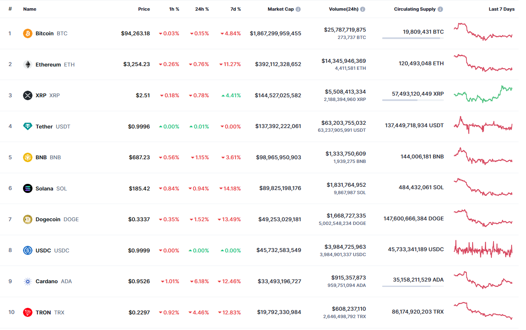Screen dimensions: 526x330
Task: Sort table by Name column
Action: point(30,9)
